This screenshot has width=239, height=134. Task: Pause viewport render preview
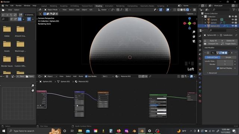[195, 10]
